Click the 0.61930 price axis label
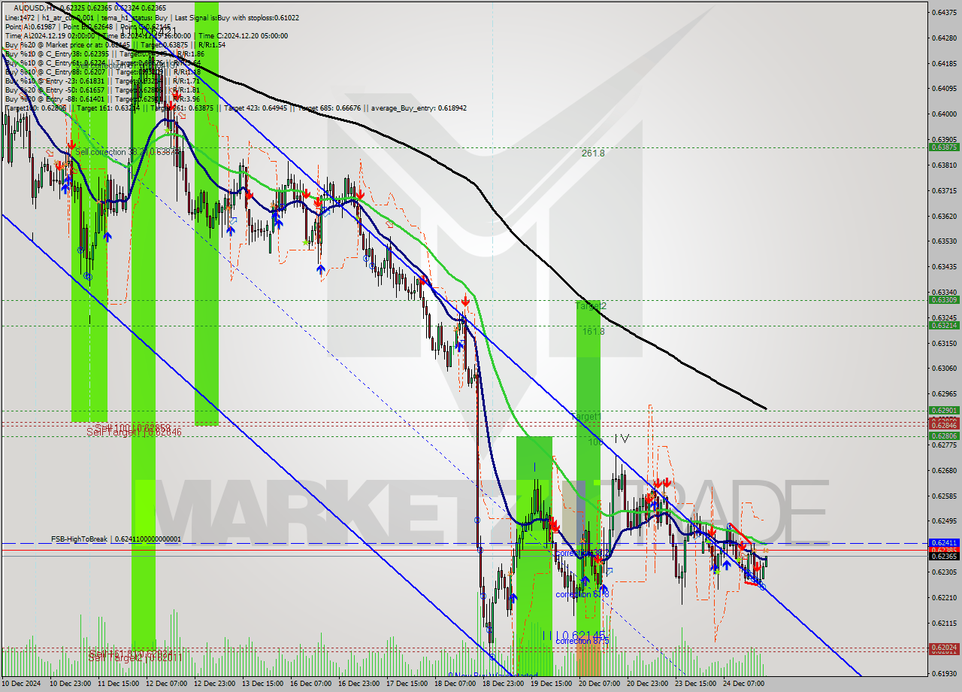 point(944,673)
